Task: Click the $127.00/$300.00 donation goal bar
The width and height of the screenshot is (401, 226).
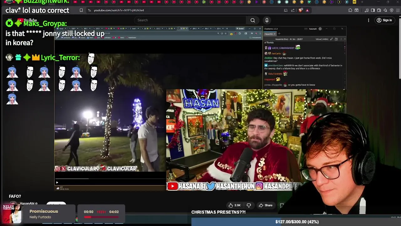Action: (x=296, y=222)
